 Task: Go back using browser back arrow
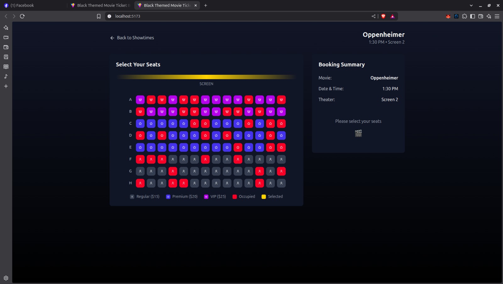pyautogui.click(x=6, y=16)
